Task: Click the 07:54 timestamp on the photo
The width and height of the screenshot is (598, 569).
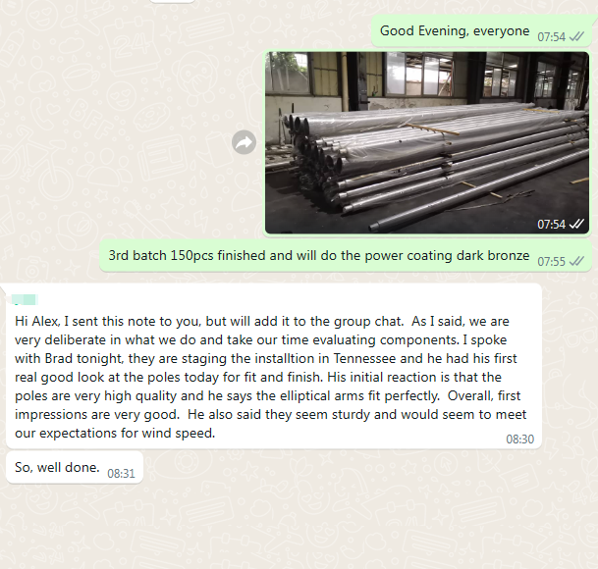Action: (551, 225)
